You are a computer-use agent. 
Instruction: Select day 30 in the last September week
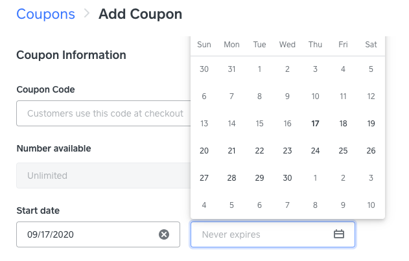[x=287, y=178]
